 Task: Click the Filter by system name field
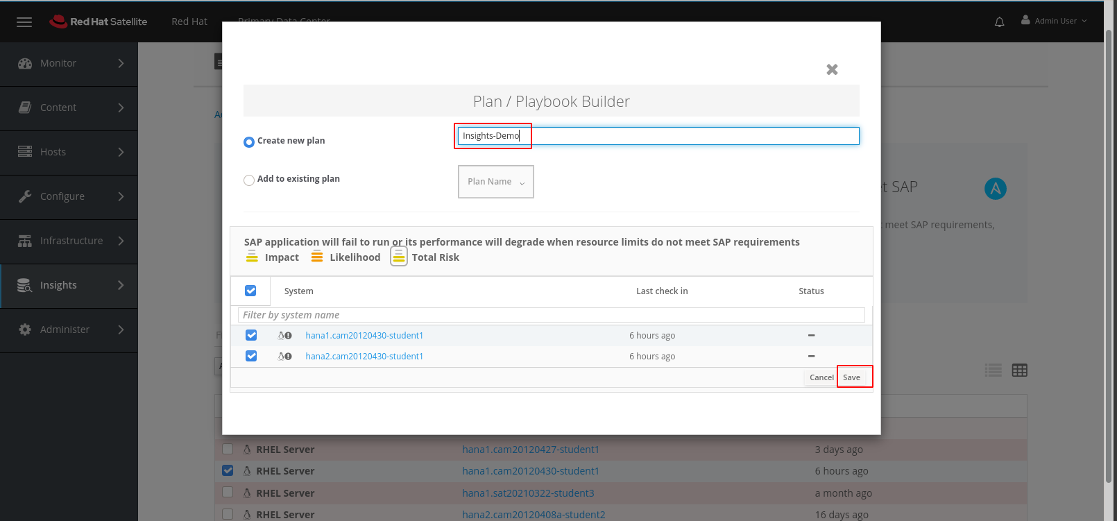[552, 315]
